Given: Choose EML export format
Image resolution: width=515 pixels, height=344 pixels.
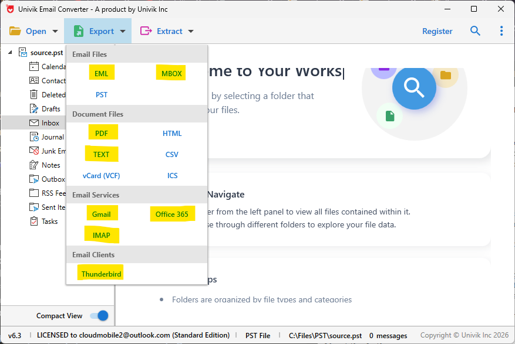Looking at the screenshot, I should (x=101, y=73).
